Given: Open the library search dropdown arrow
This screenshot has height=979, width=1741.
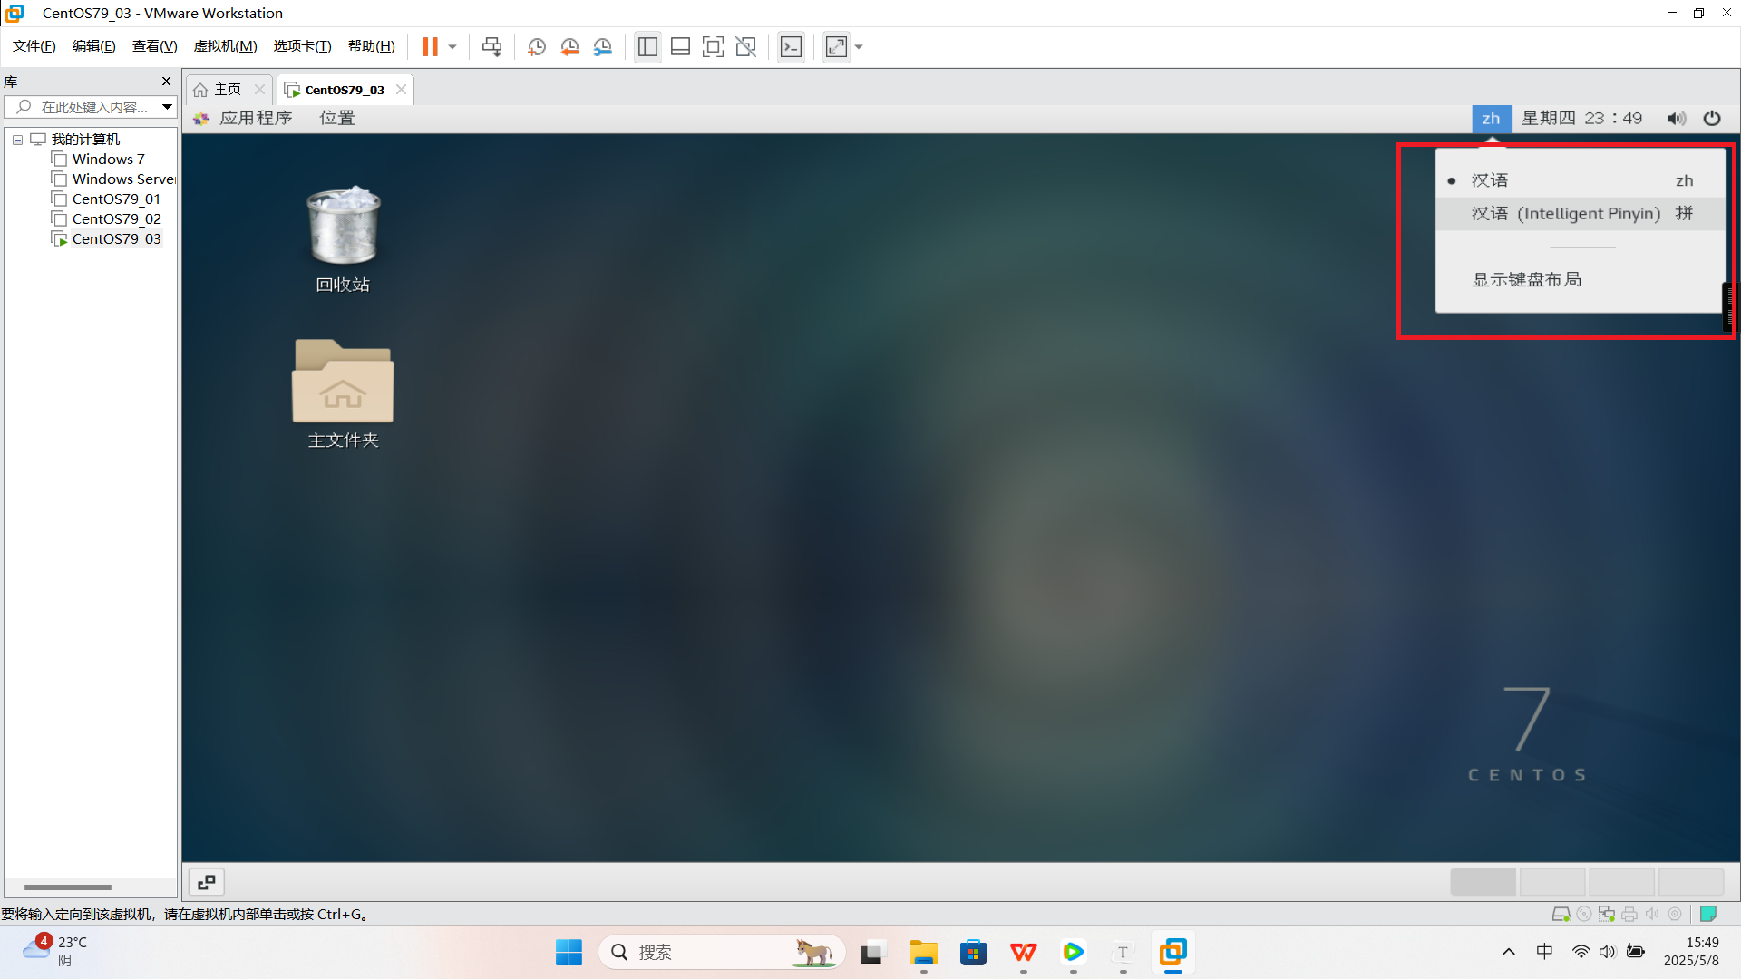Looking at the screenshot, I should point(167,107).
